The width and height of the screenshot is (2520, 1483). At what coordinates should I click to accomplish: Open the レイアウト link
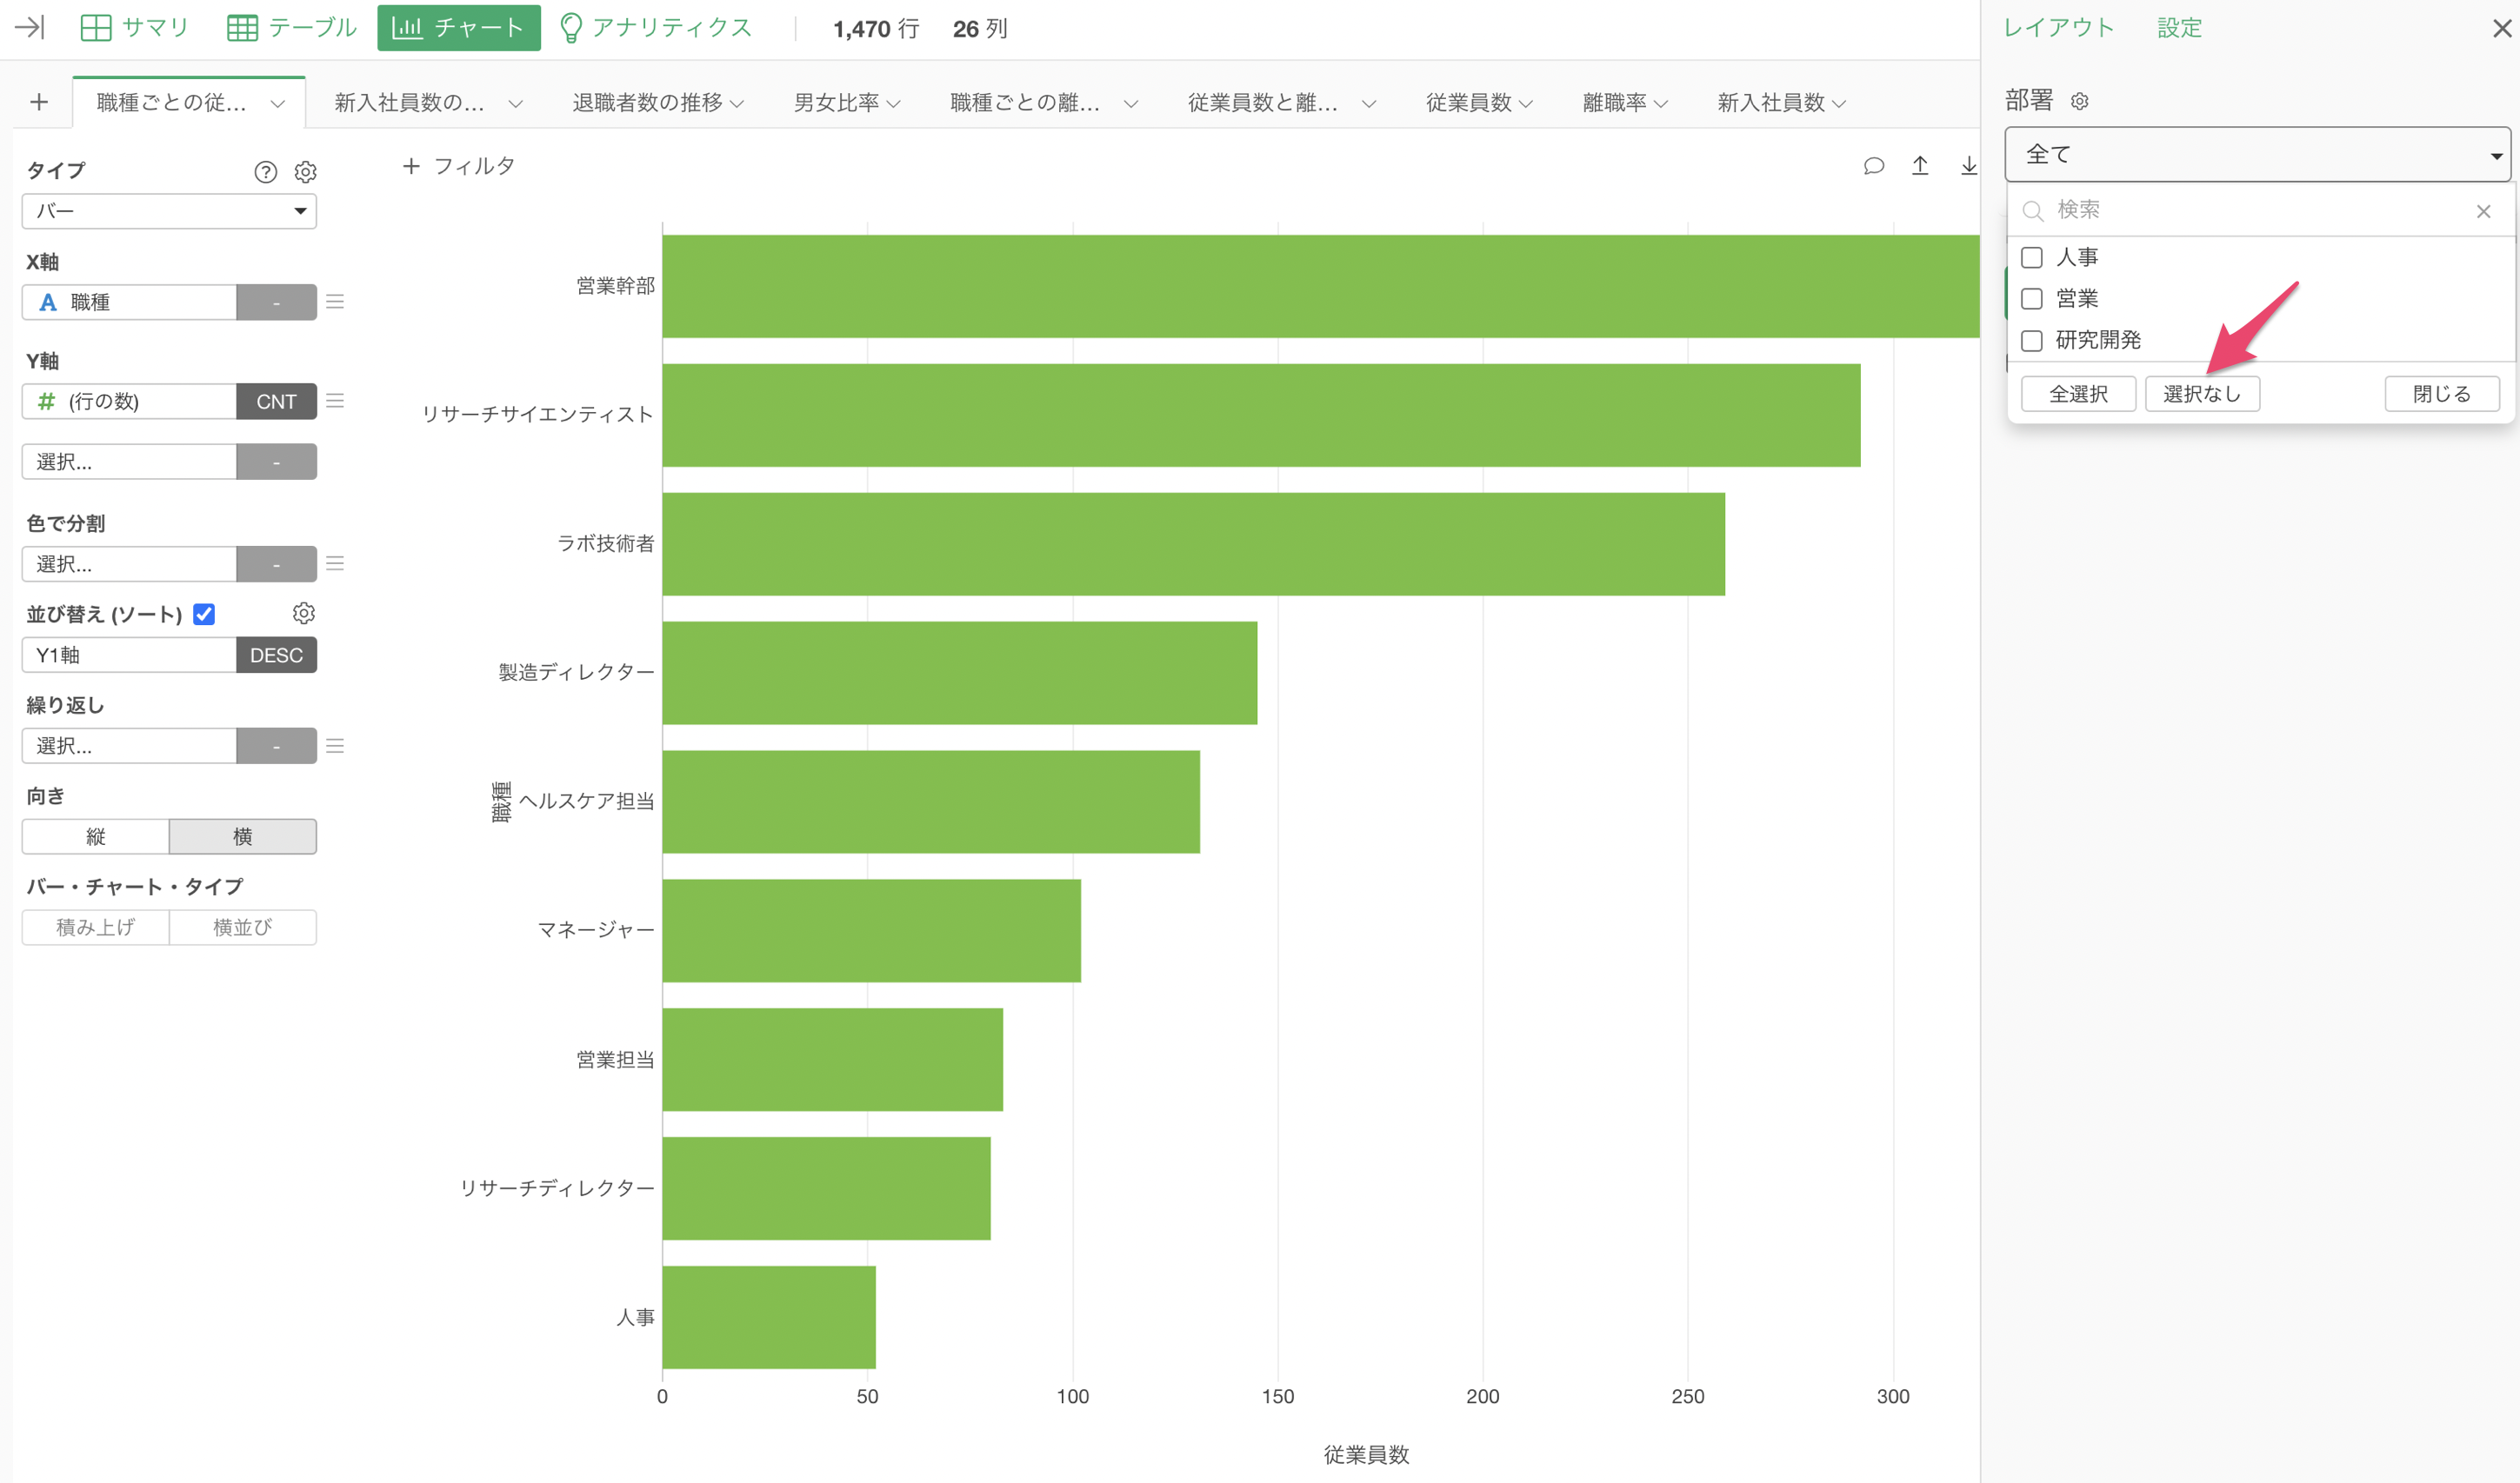click(x=2059, y=28)
